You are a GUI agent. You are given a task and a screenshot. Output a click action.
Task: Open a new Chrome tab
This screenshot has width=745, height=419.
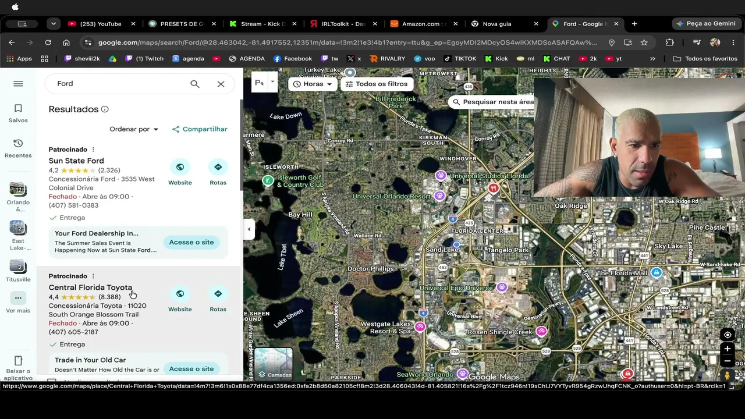(x=634, y=24)
